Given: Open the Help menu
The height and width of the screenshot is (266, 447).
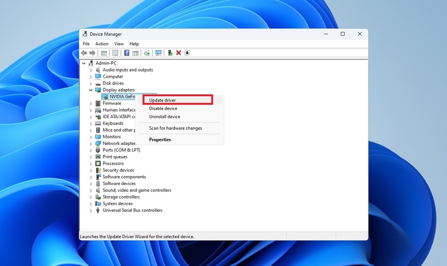Looking at the screenshot, I should pyautogui.click(x=134, y=44).
